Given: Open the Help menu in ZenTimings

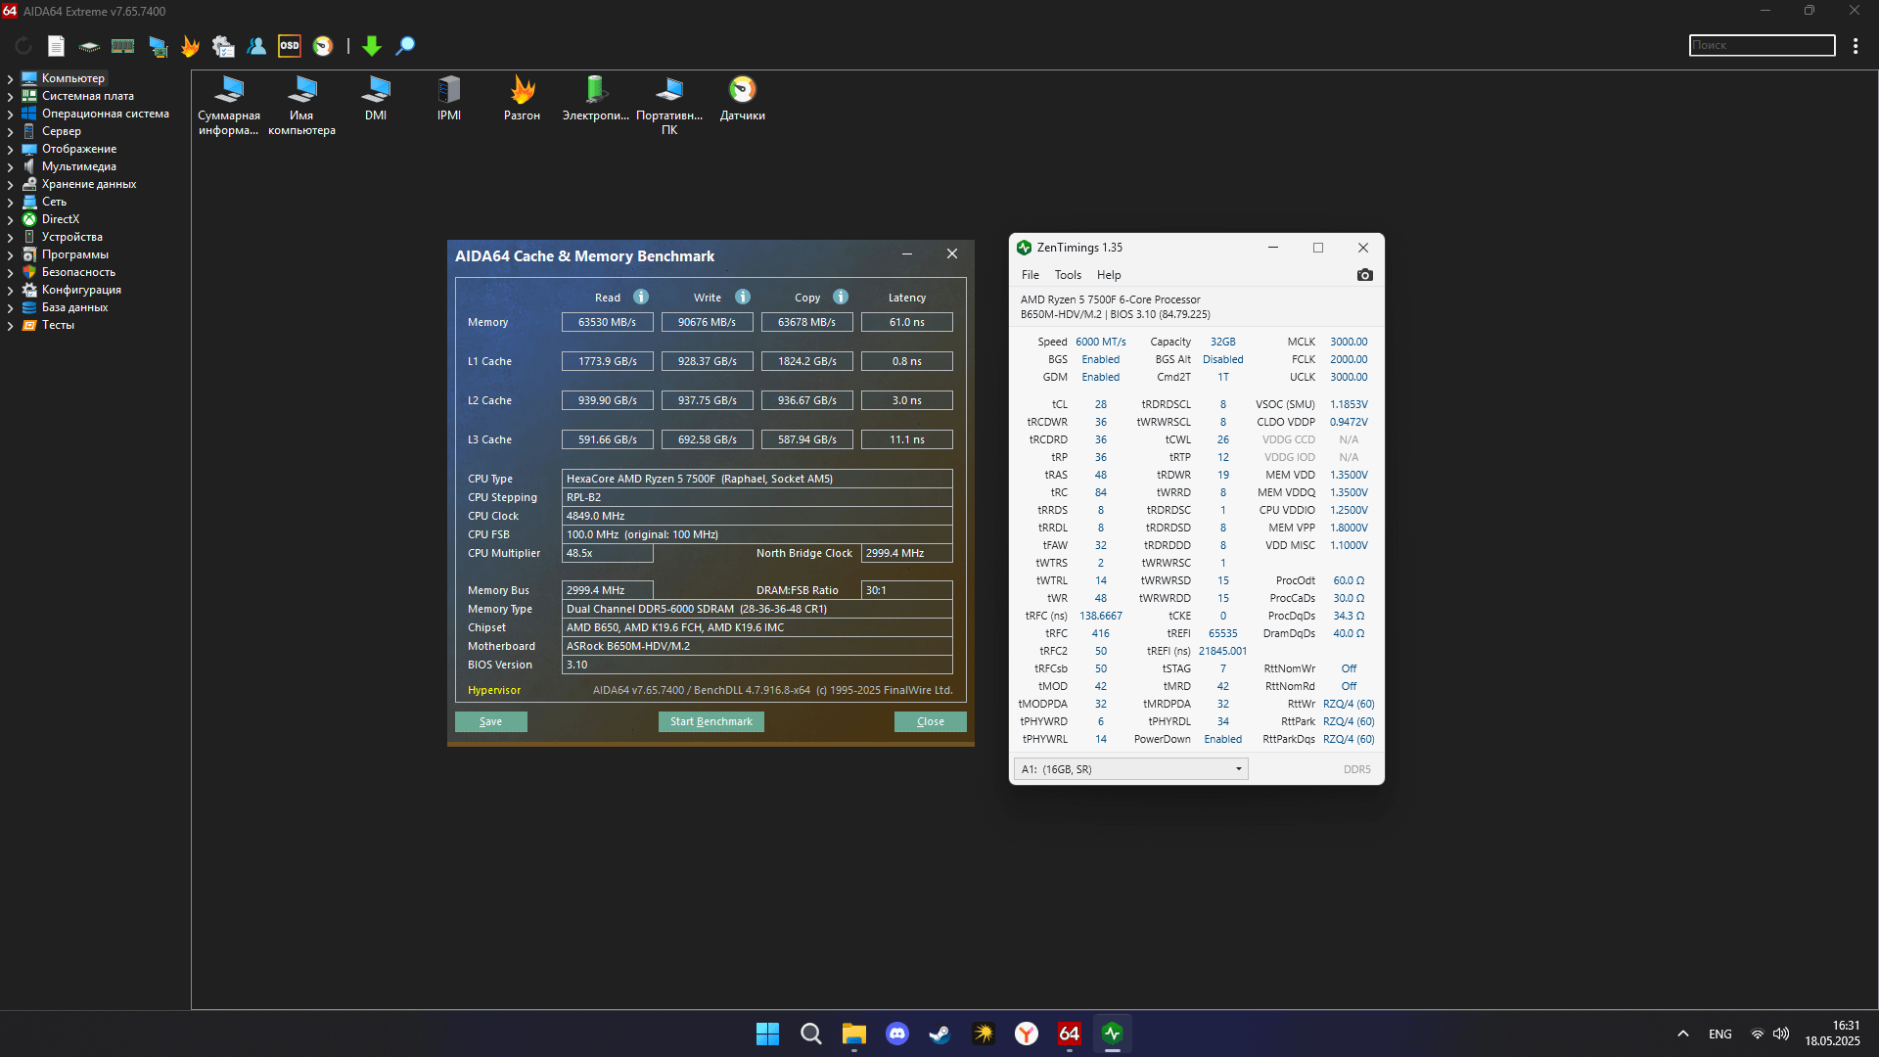Looking at the screenshot, I should (x=1109, y=275).
